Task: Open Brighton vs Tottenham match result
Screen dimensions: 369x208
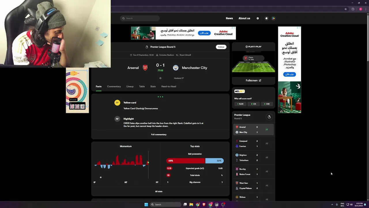Action: [x=253, y=158]
